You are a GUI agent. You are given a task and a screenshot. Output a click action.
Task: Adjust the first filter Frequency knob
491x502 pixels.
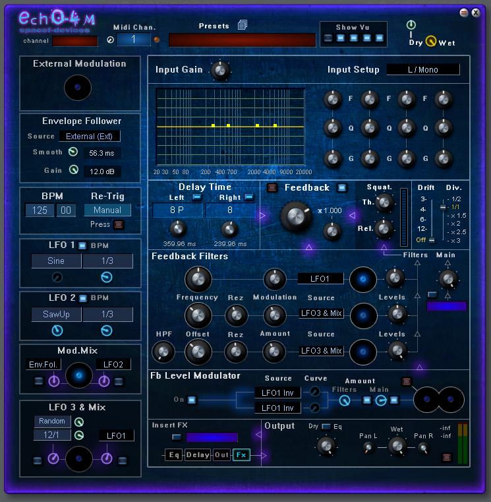tap(198, 279)
